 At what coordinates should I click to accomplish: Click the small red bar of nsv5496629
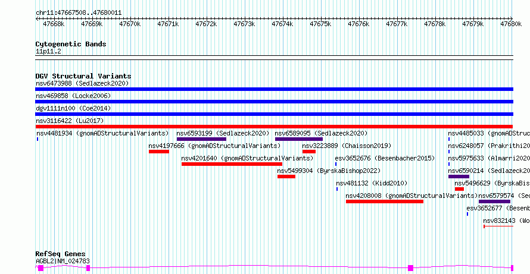click(x=459, y=189)
